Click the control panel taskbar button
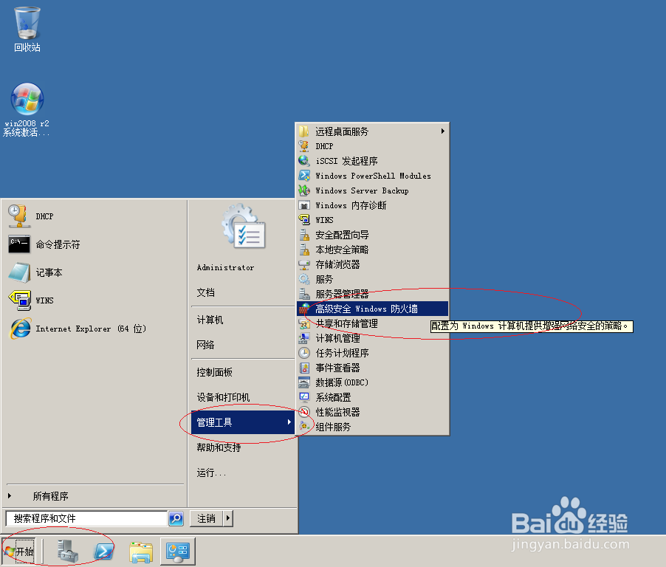This screenshot has height=567, width=666. coord(177,551)
